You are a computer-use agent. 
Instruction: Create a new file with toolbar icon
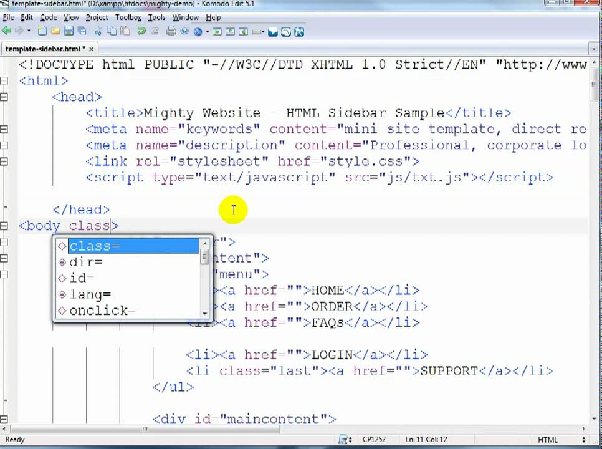coord(42,32)
